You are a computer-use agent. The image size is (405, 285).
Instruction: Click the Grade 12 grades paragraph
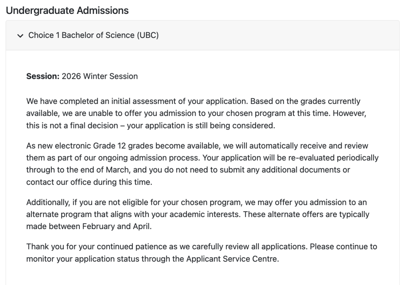pyautogui.click(x=202, y=164)
